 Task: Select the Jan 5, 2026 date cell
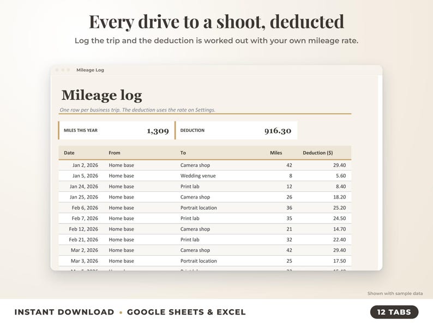click(x=85, y=176)
